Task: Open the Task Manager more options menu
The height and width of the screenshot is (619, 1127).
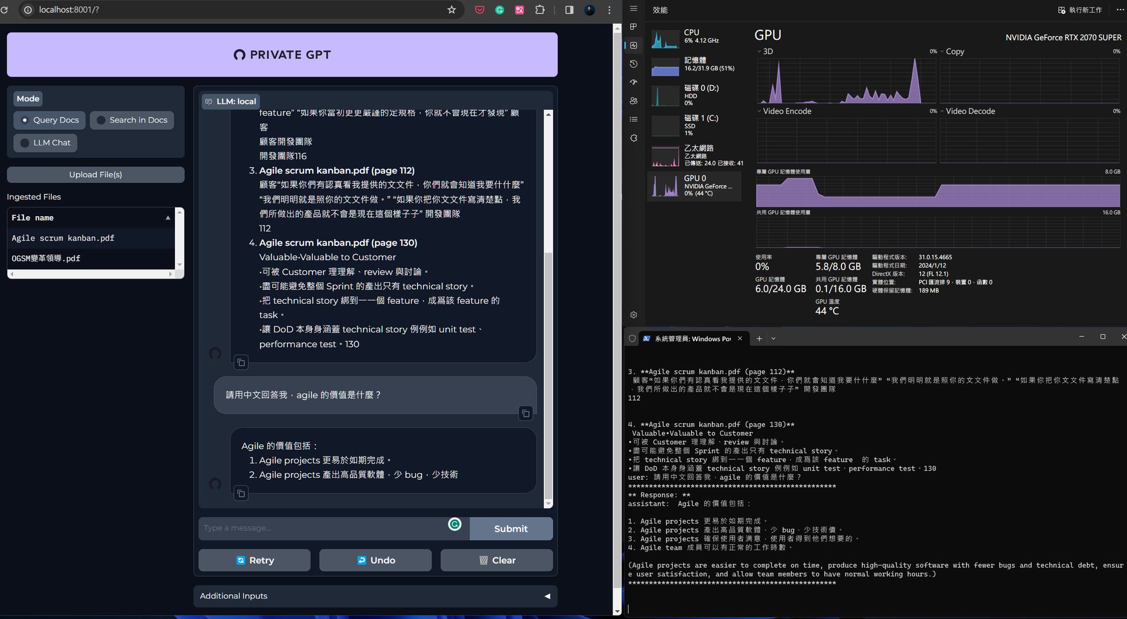Action: tap(1120, 10)
